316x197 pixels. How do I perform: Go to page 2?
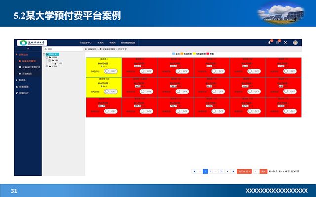(210, 171)
